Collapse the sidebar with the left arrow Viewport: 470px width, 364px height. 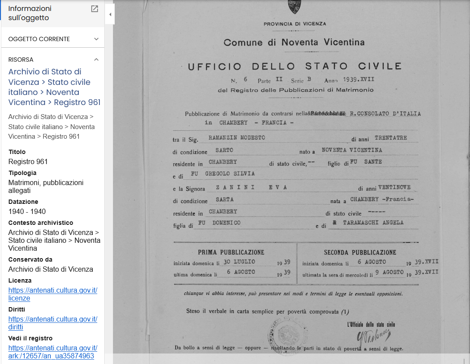(110, 14)
